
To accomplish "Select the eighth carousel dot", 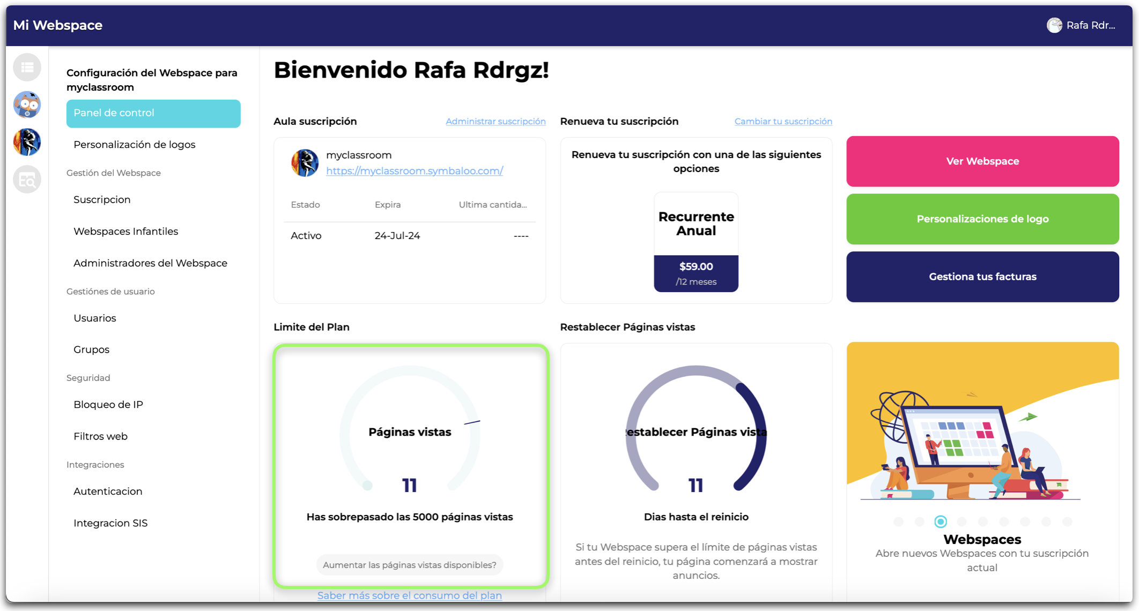I will coord(1046,521).
